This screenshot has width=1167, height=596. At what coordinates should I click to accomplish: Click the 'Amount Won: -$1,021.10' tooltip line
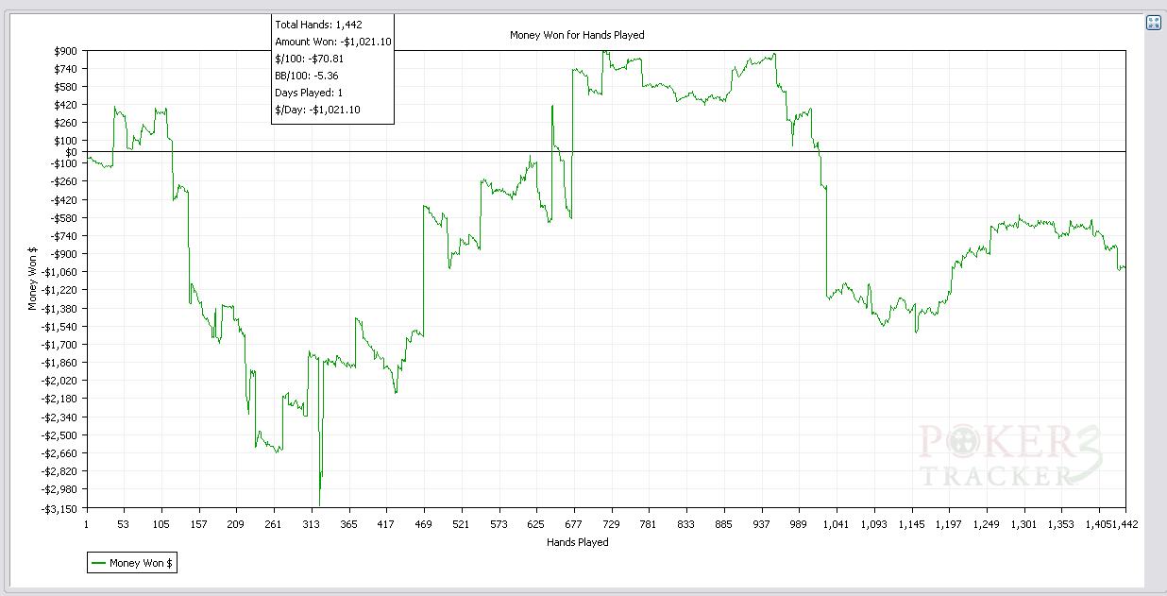click(332, 42)
